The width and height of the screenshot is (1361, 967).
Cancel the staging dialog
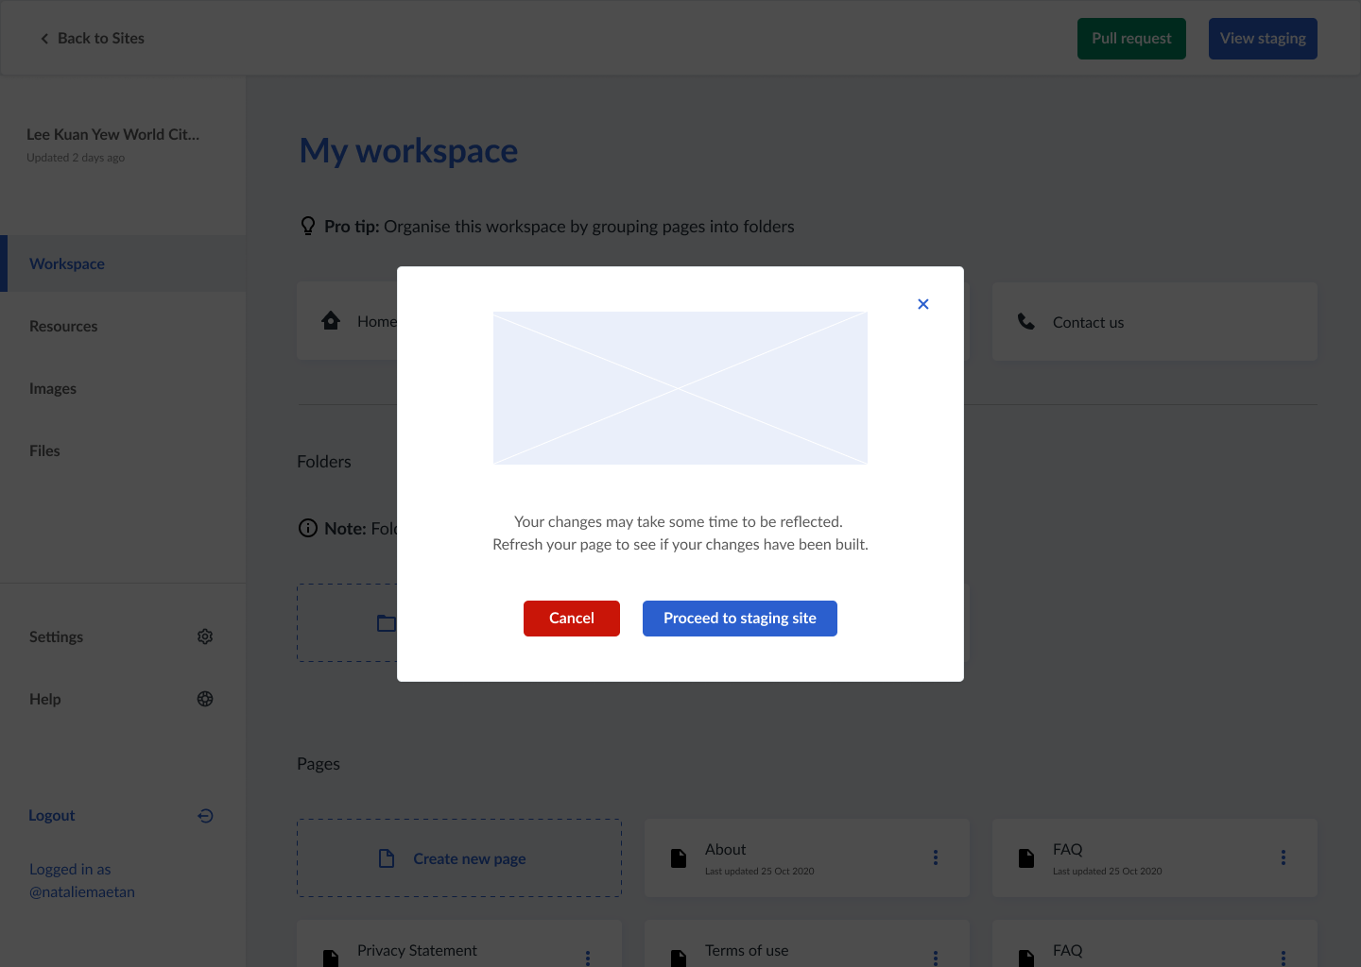point(571,618)
